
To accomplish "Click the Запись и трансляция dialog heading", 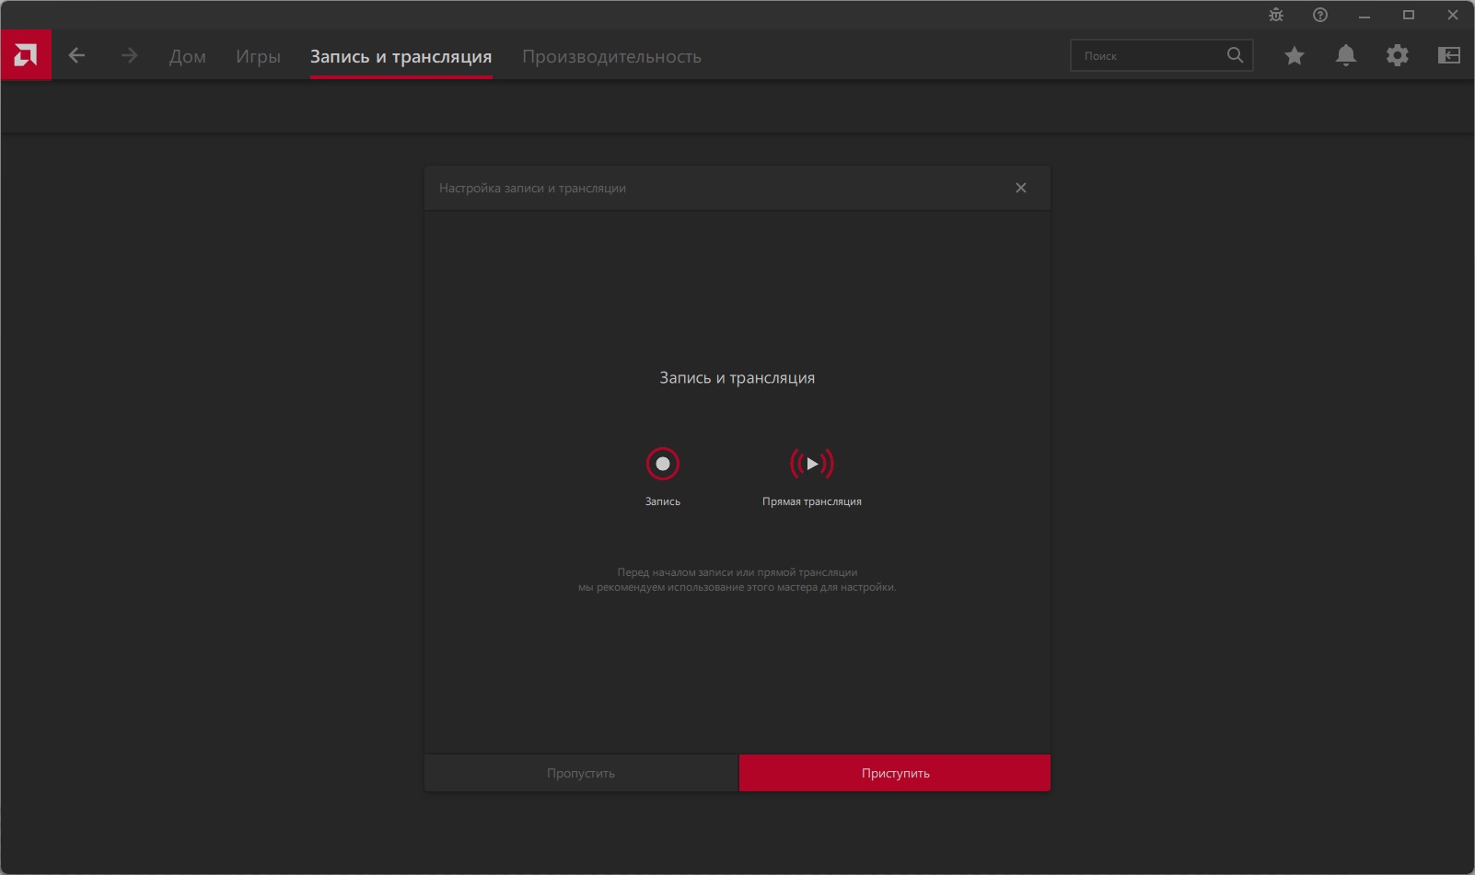I will pos(737,378).
